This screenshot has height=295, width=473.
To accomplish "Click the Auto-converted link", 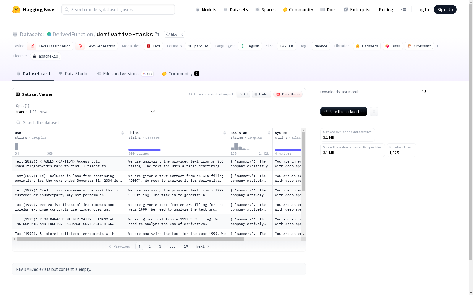I will [205, 94].
